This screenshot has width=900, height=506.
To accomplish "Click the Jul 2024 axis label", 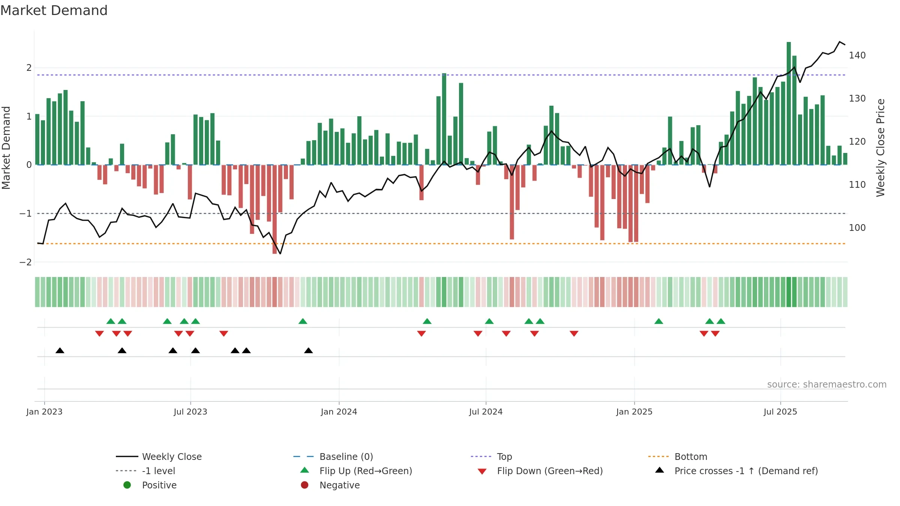I will 486,412.
